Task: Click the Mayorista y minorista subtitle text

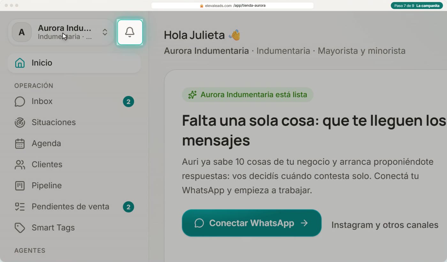Action: (361, 51)
